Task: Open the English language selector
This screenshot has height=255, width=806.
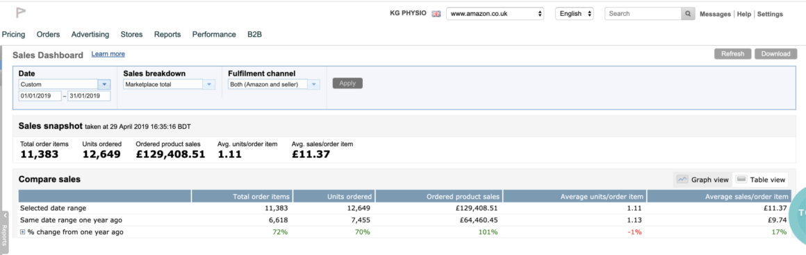Action: [574, 14]
